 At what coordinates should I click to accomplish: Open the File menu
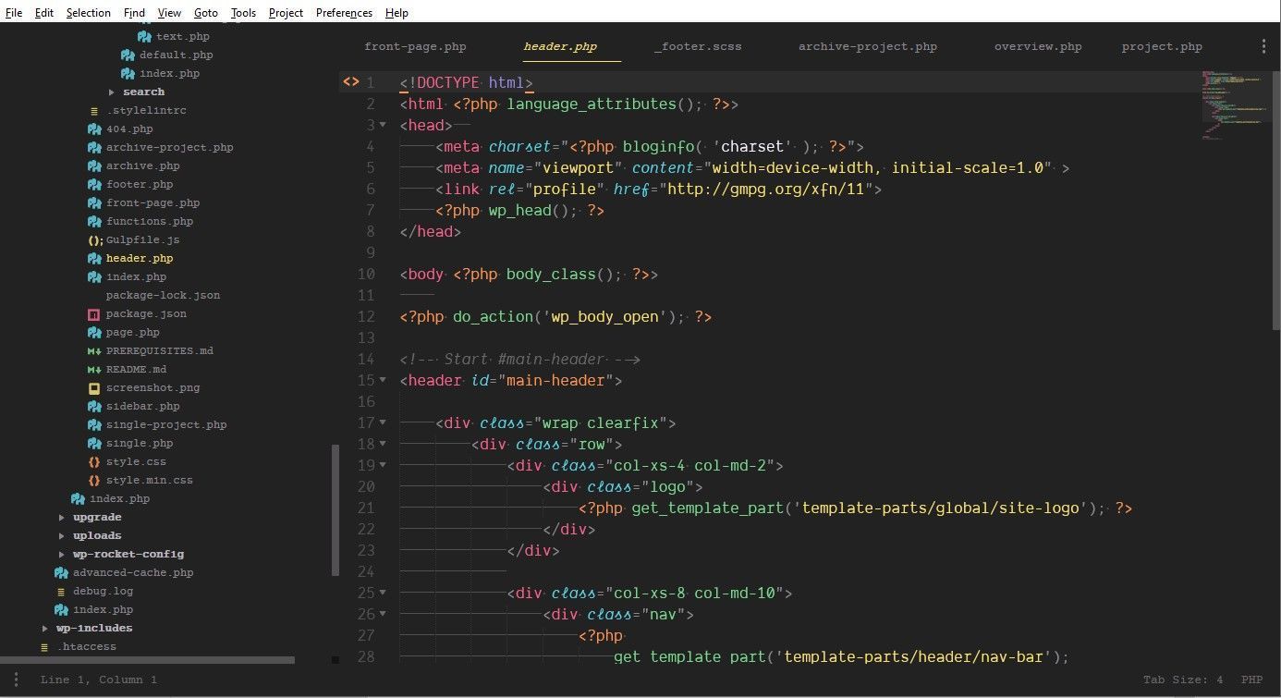point(14,13)
